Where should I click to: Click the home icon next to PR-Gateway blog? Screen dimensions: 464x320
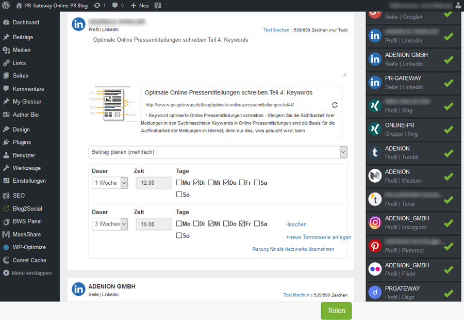coord(19,5)
